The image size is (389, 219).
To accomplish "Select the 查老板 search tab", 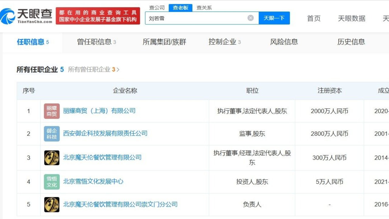I will coord(181,8).
